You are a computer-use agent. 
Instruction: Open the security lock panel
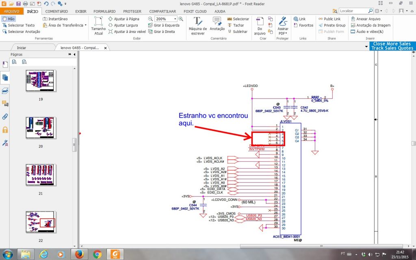click(5, 130)
